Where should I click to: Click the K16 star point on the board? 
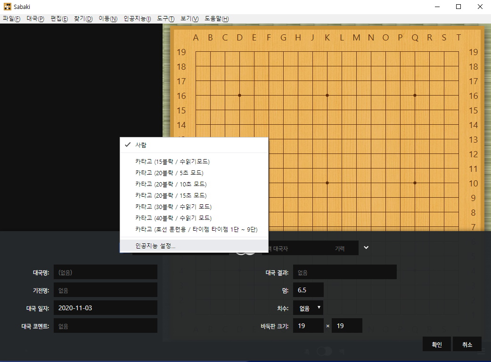(327, 96)
